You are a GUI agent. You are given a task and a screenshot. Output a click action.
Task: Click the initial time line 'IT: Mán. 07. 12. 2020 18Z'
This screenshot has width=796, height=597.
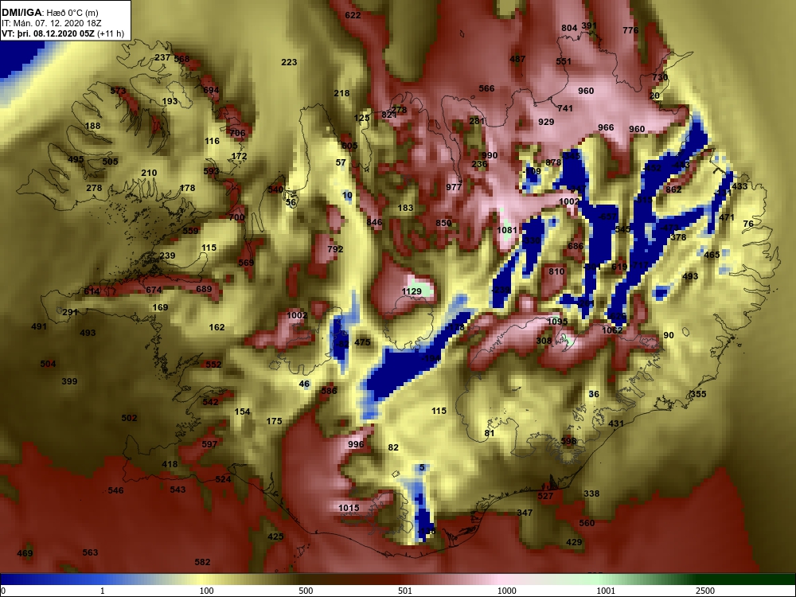(49, 23)
